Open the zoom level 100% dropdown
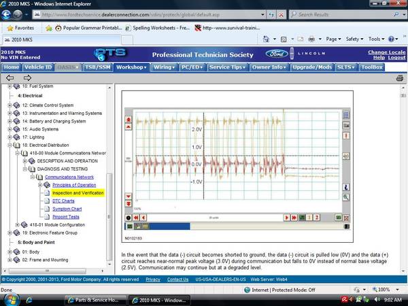Viewport: 408px width, 306px height. [x=386, y=290]
